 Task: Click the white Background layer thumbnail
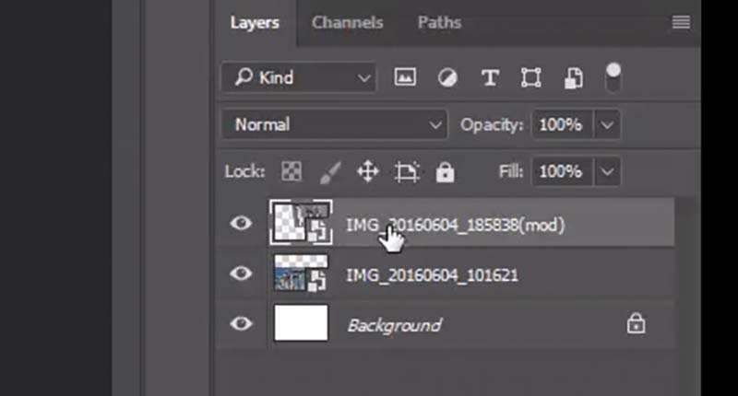click(x=302, y=322)
